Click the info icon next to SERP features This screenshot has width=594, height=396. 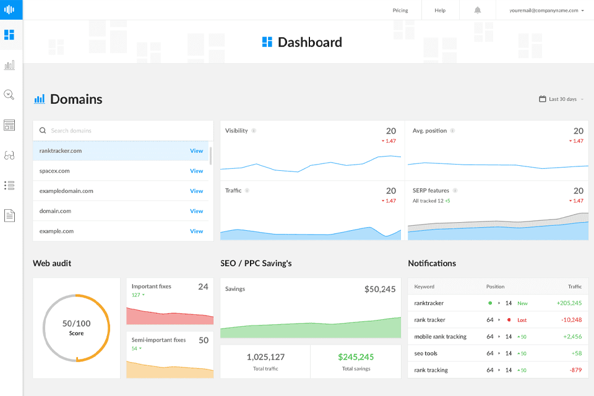pos(455,190)
